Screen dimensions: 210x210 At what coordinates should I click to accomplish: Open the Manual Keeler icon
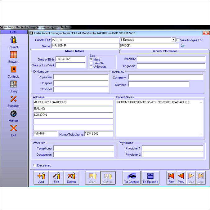point(13,114)
